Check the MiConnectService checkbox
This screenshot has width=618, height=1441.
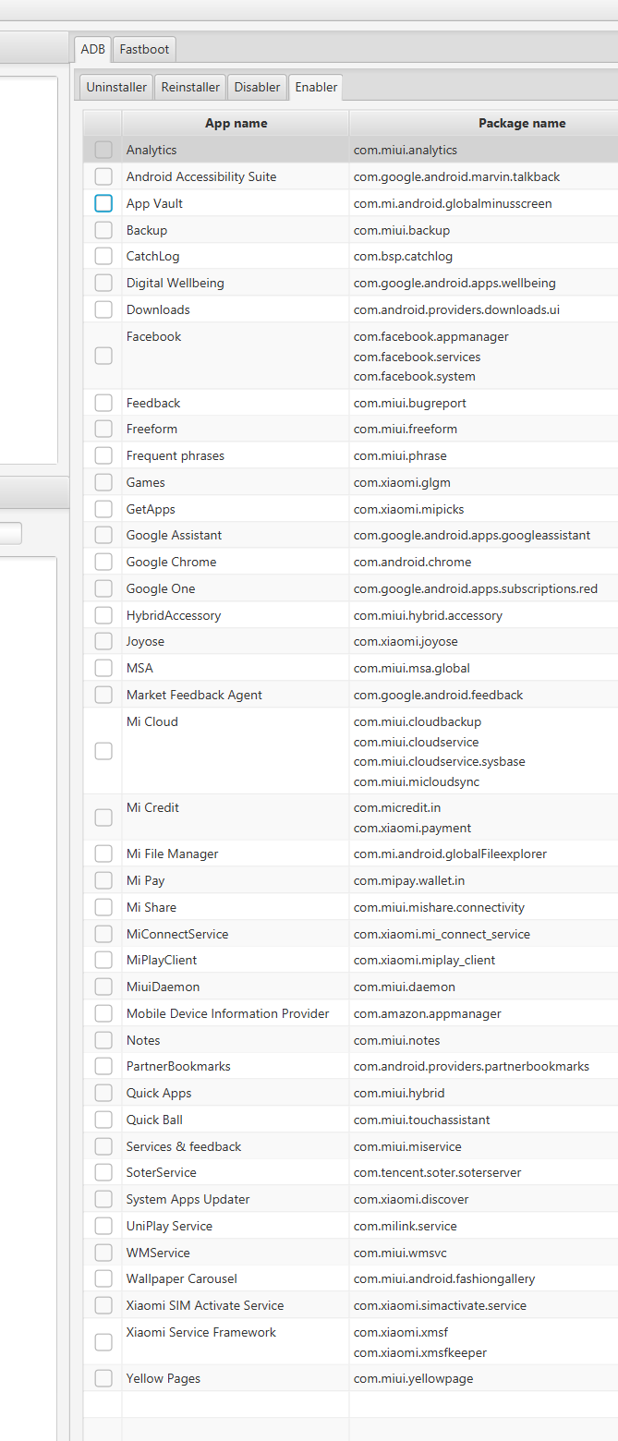click(103, 934)
